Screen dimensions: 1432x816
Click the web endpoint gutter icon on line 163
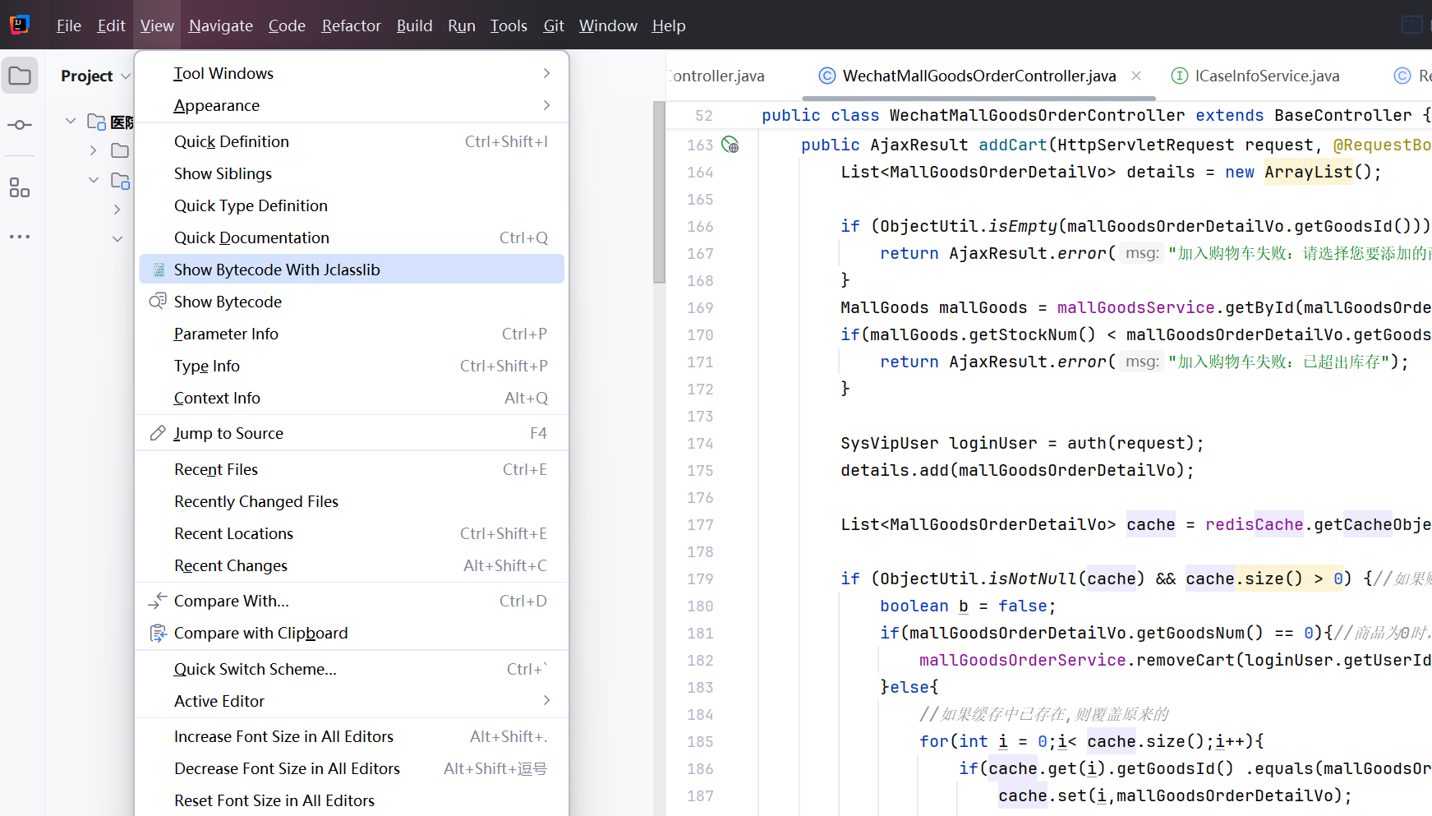coord(730,145)
